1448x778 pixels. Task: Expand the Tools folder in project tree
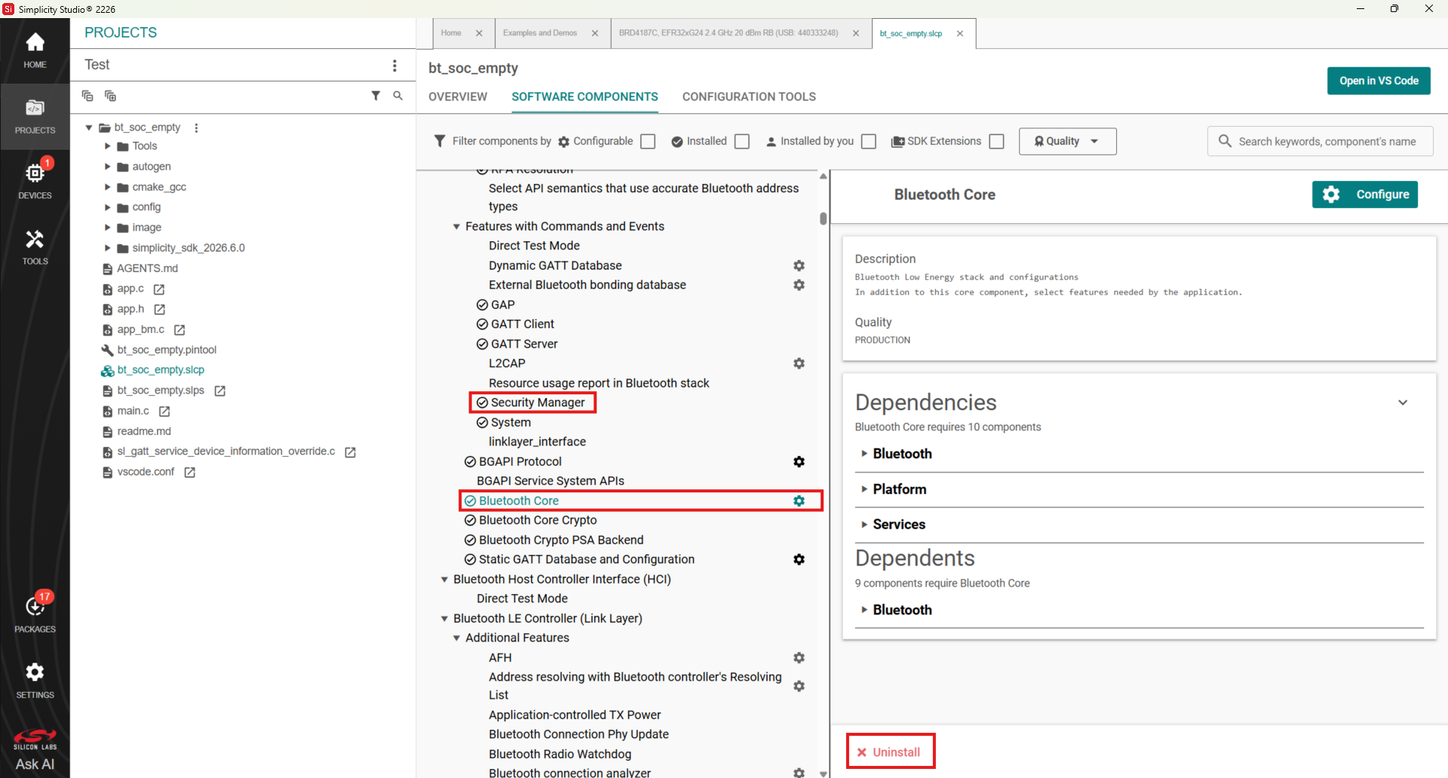tap(107, 146)
